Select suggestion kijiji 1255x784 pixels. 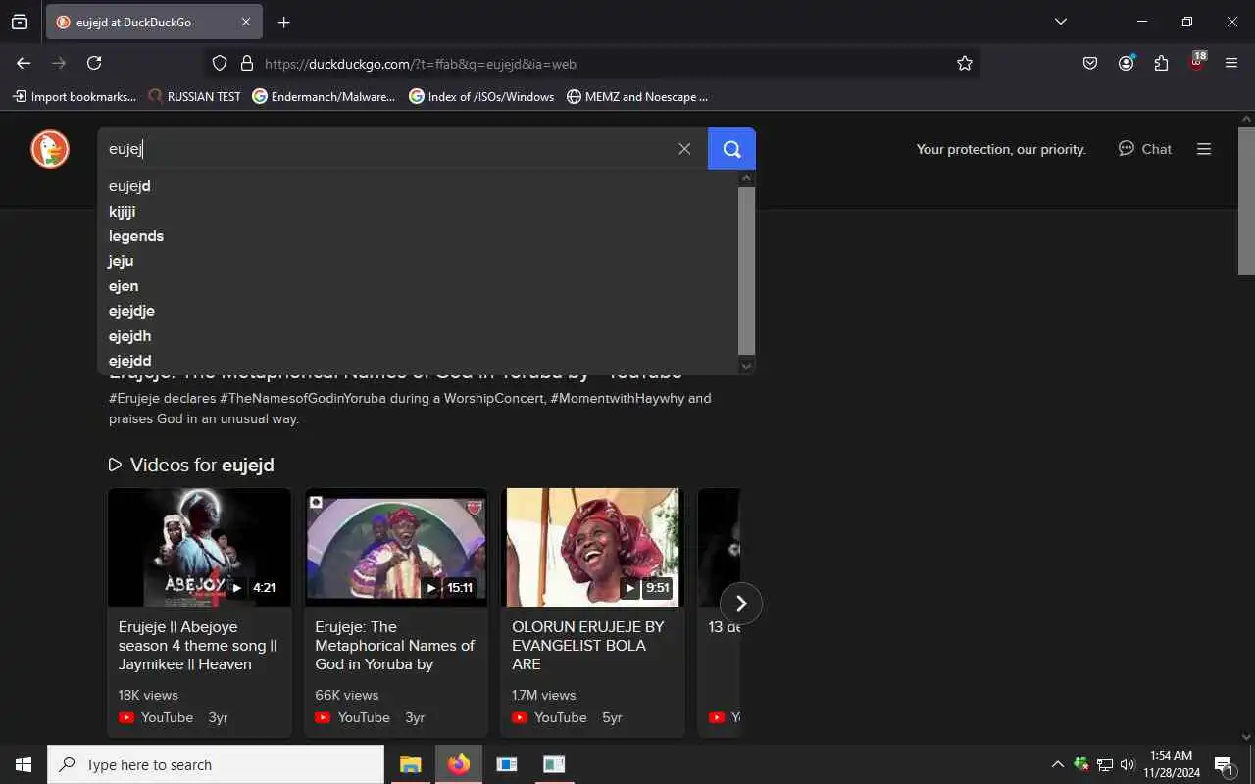[419, 211]
